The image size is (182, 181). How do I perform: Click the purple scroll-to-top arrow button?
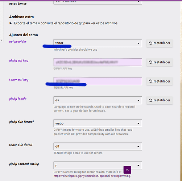pos(127,170)
